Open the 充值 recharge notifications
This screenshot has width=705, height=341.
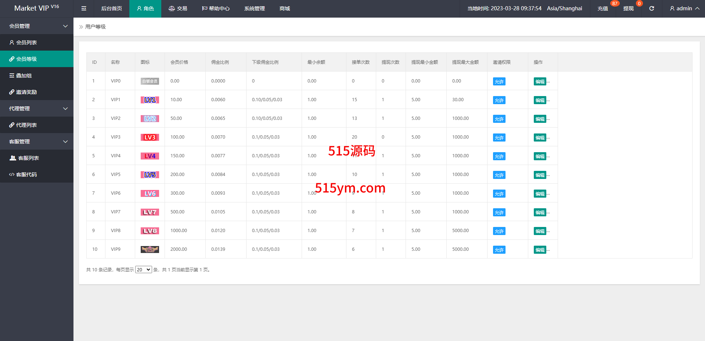603,8
